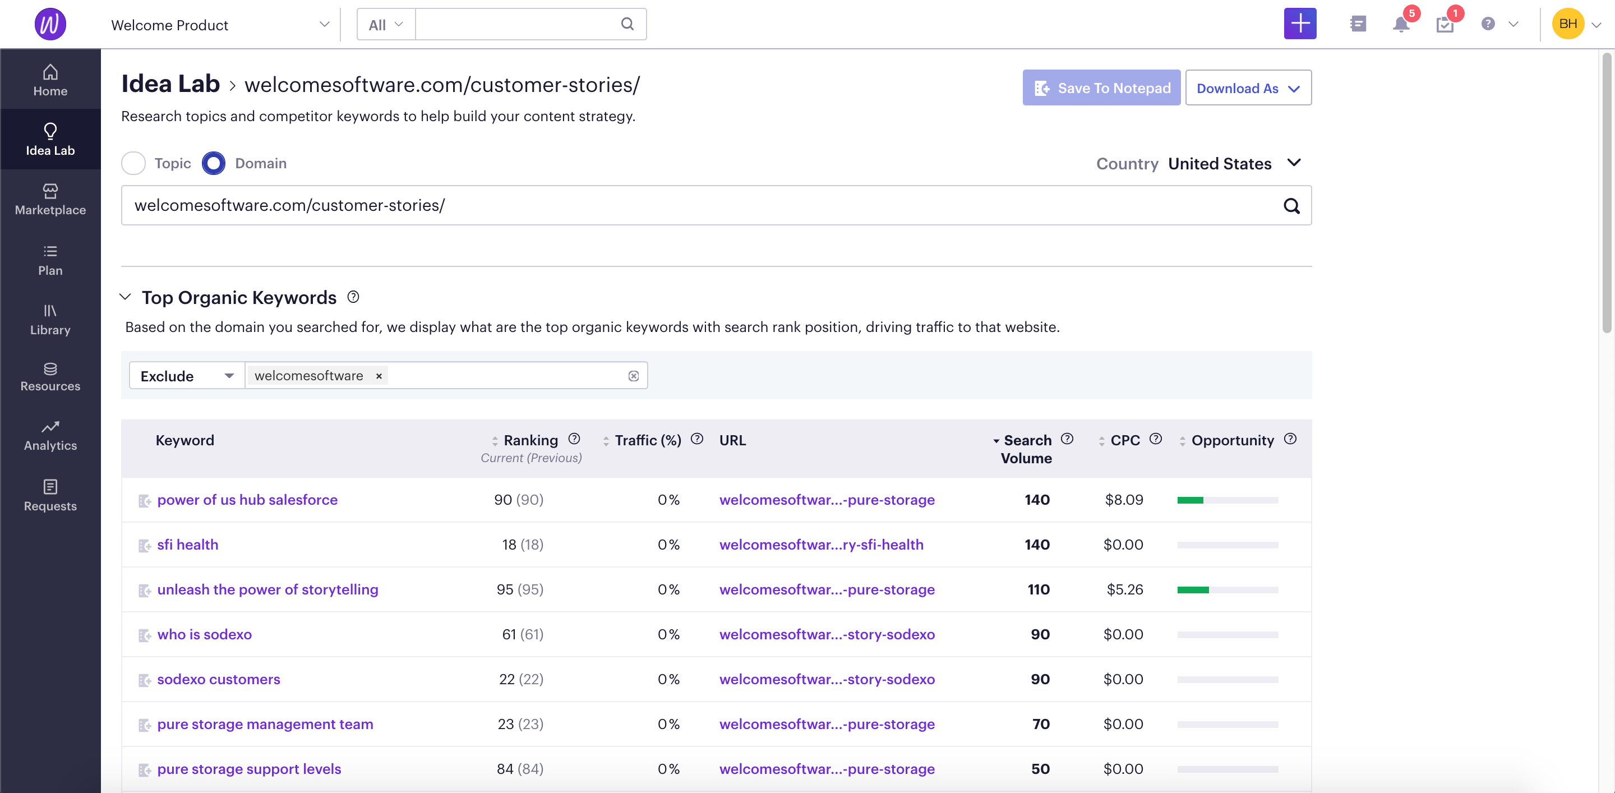
Task: Open Marketplace in sidebar
Action: tap(50, 199)
